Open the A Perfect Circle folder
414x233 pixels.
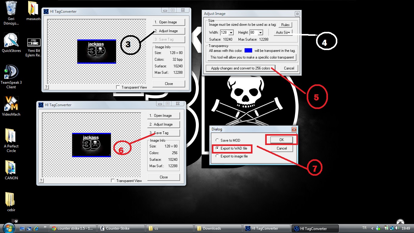click(11, 140)
